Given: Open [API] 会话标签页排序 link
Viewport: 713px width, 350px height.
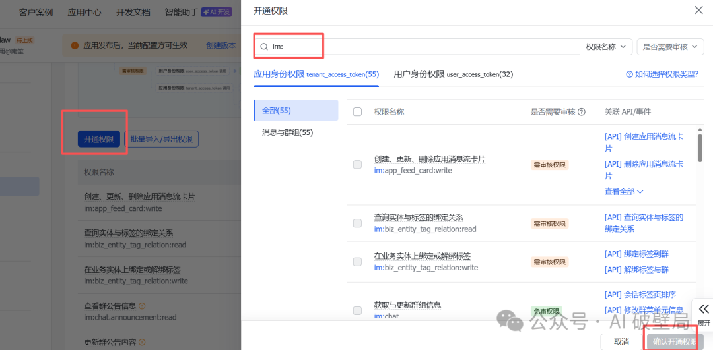Looking at the screenshot, I should pos(640,294).
